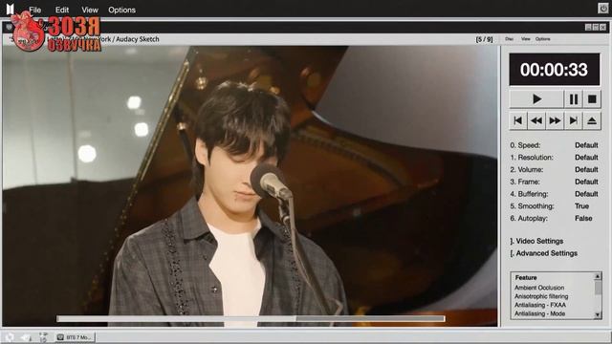Screen dimensions: 612x344
Task: Click the speaker icon in taskbar
Action: pyautogui.click(x=26, y=337)
